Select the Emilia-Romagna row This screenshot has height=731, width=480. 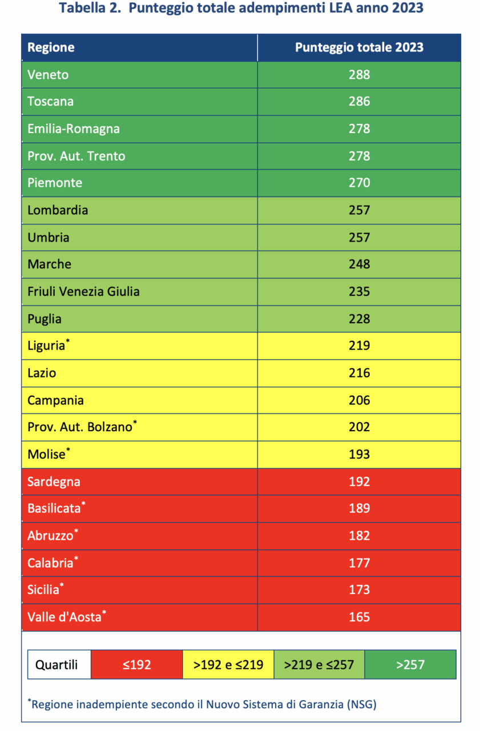(x=241, y=129)
